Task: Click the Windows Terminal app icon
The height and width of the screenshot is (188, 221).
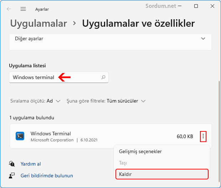Action: (20, 136)
